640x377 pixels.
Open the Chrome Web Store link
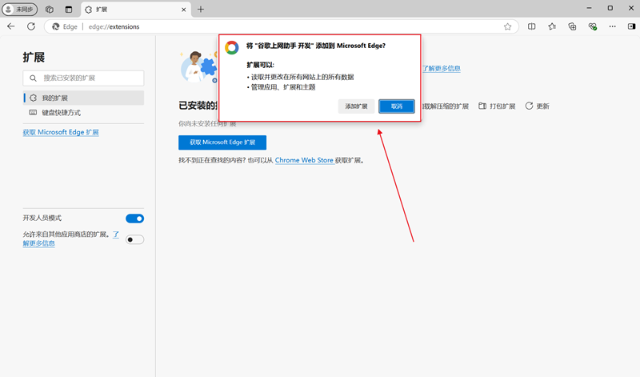[304, 160]
